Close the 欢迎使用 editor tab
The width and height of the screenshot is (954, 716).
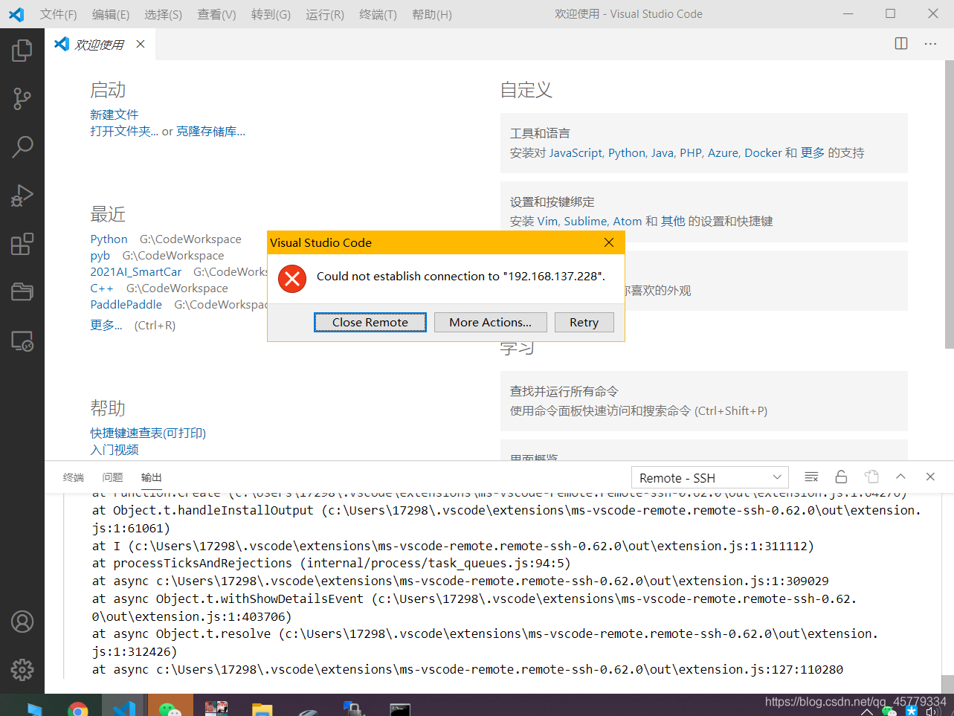[x=141, y=44]
